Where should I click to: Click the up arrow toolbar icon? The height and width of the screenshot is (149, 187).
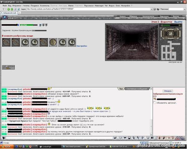coord(3,9)
